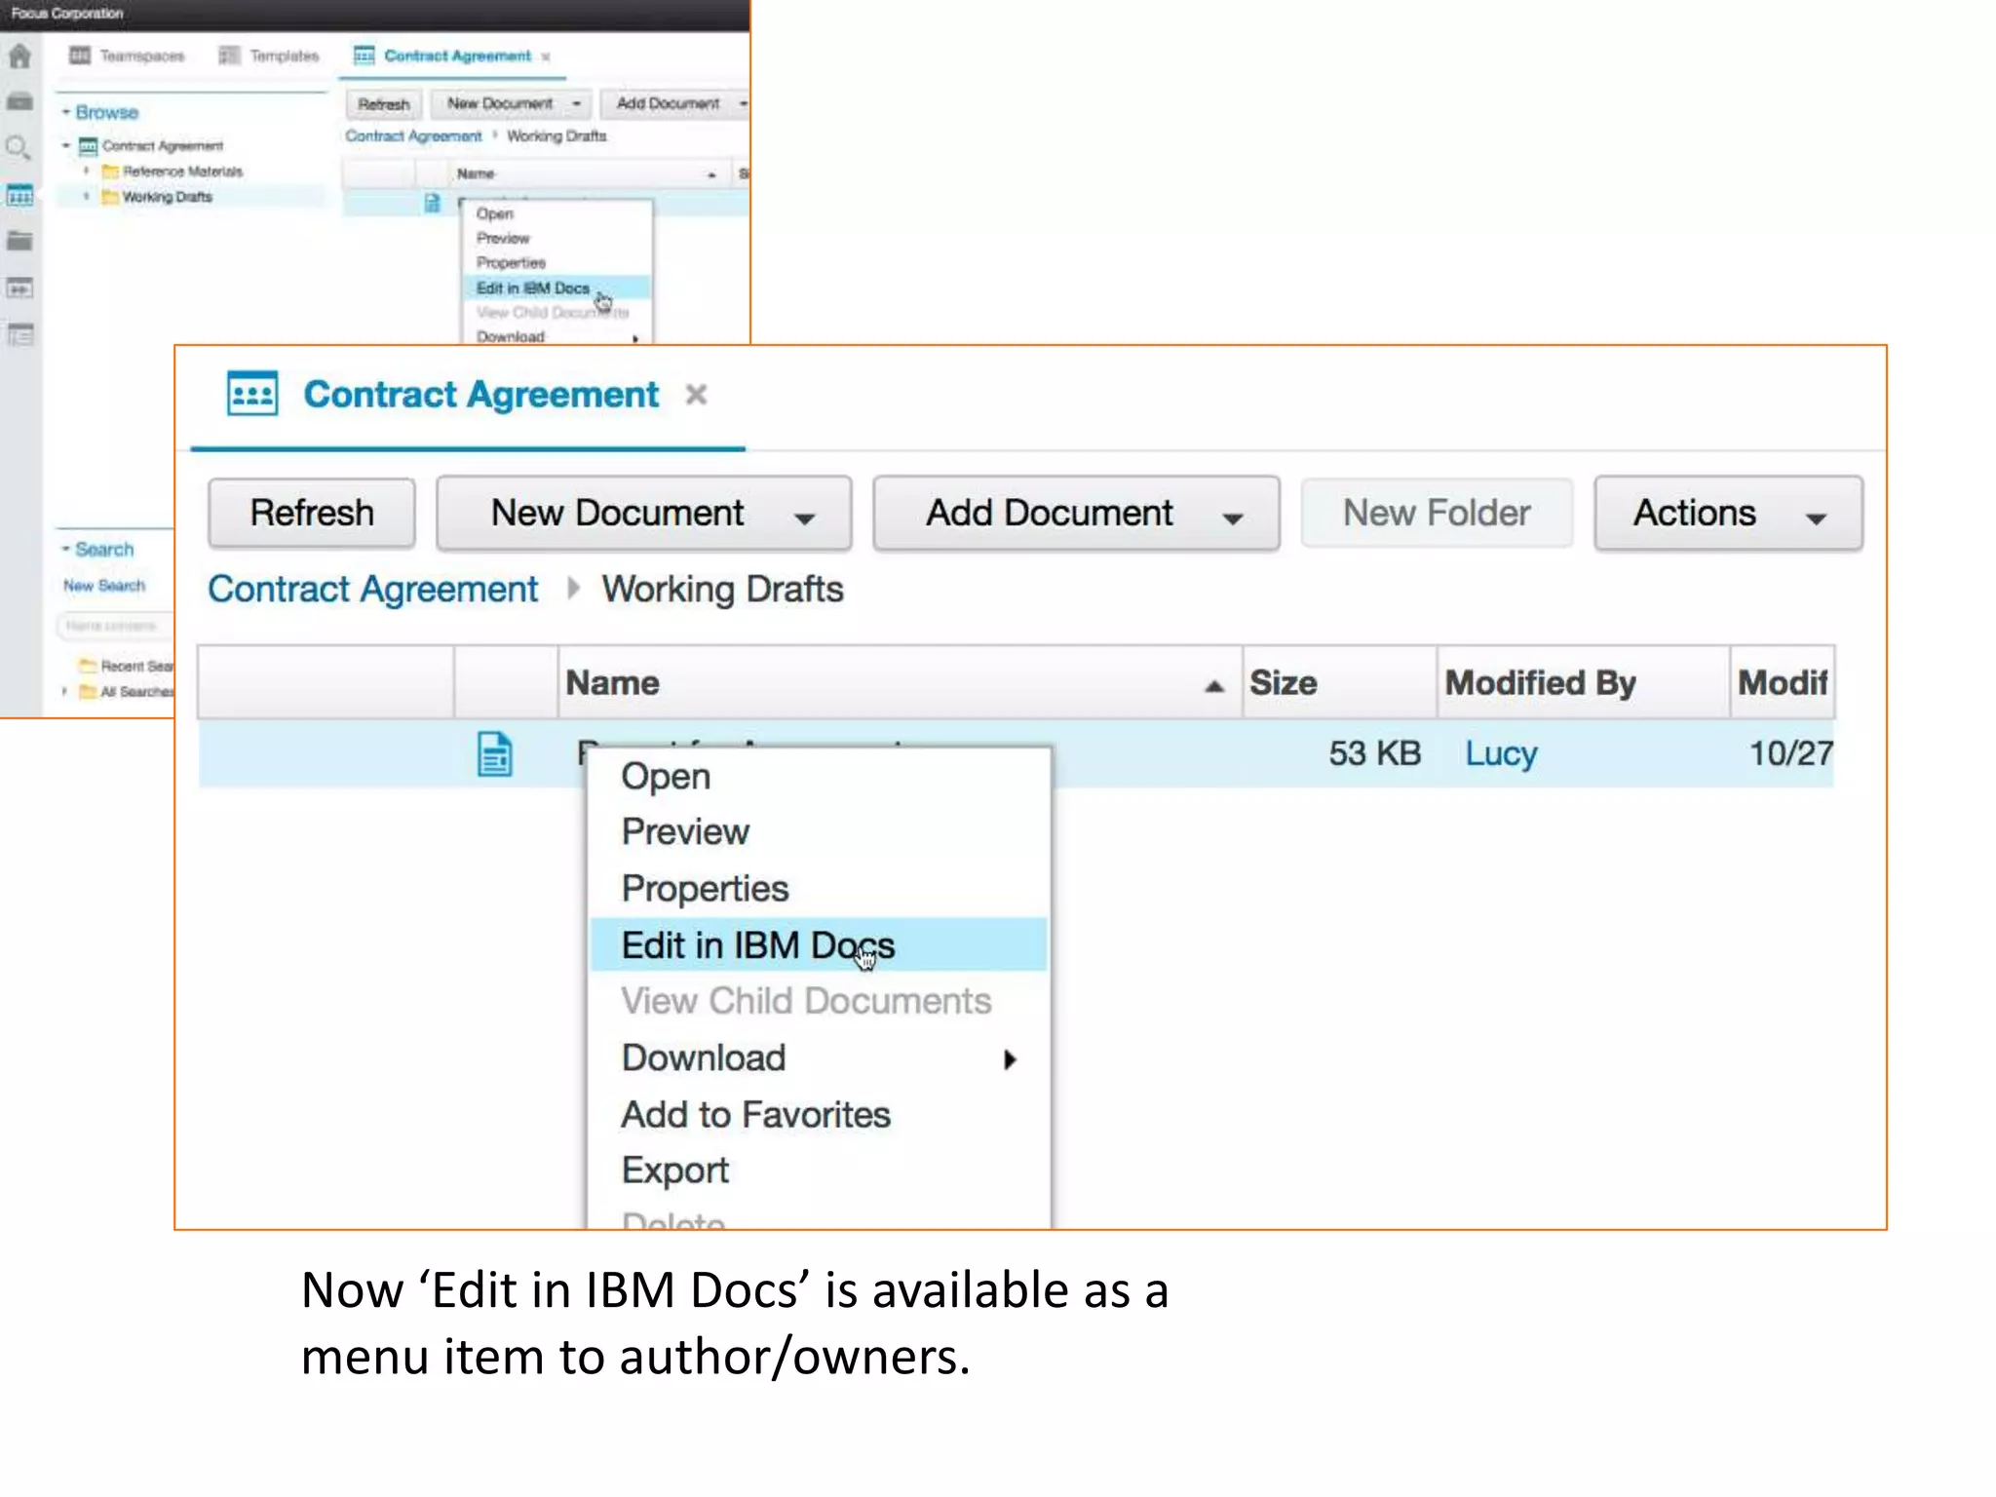
Task: Select Edit in IBM Docs menu item
Action: pos(820,945)
